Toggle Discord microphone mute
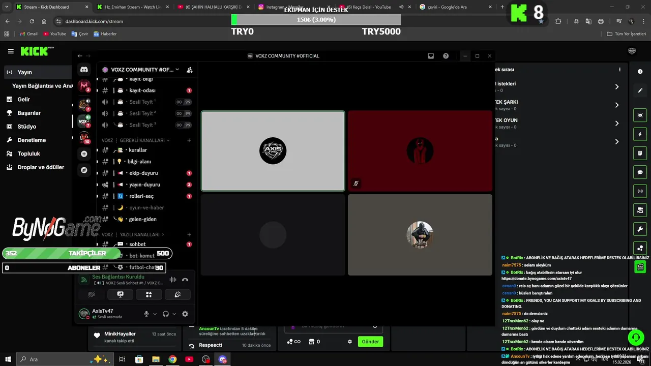This screenshot has height=366, width=651. coord(146,314)
